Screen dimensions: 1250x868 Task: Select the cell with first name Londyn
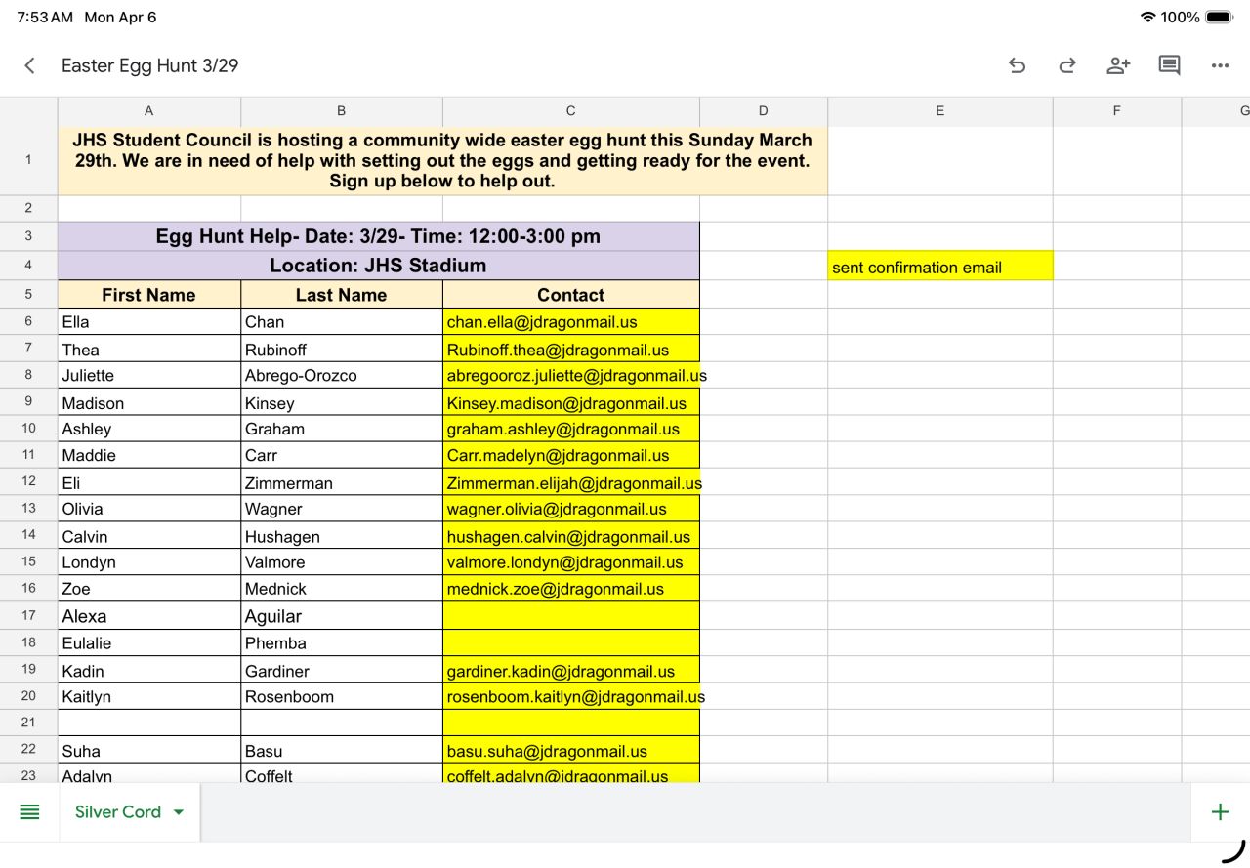point(149,562)
